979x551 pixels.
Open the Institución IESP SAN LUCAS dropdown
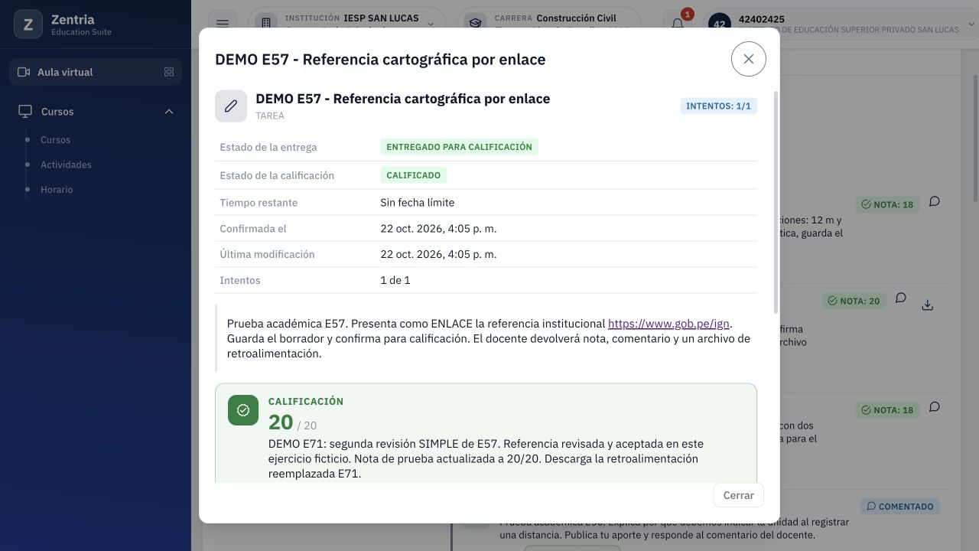pos(348,24)
